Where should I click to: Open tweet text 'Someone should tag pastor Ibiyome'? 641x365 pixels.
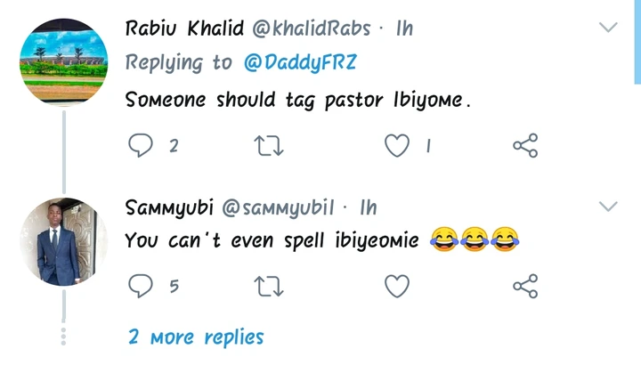coord(297,100)
